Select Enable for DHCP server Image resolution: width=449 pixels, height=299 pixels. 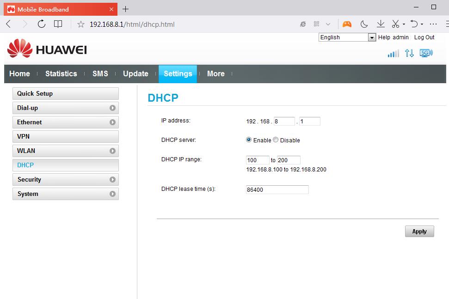249,140
